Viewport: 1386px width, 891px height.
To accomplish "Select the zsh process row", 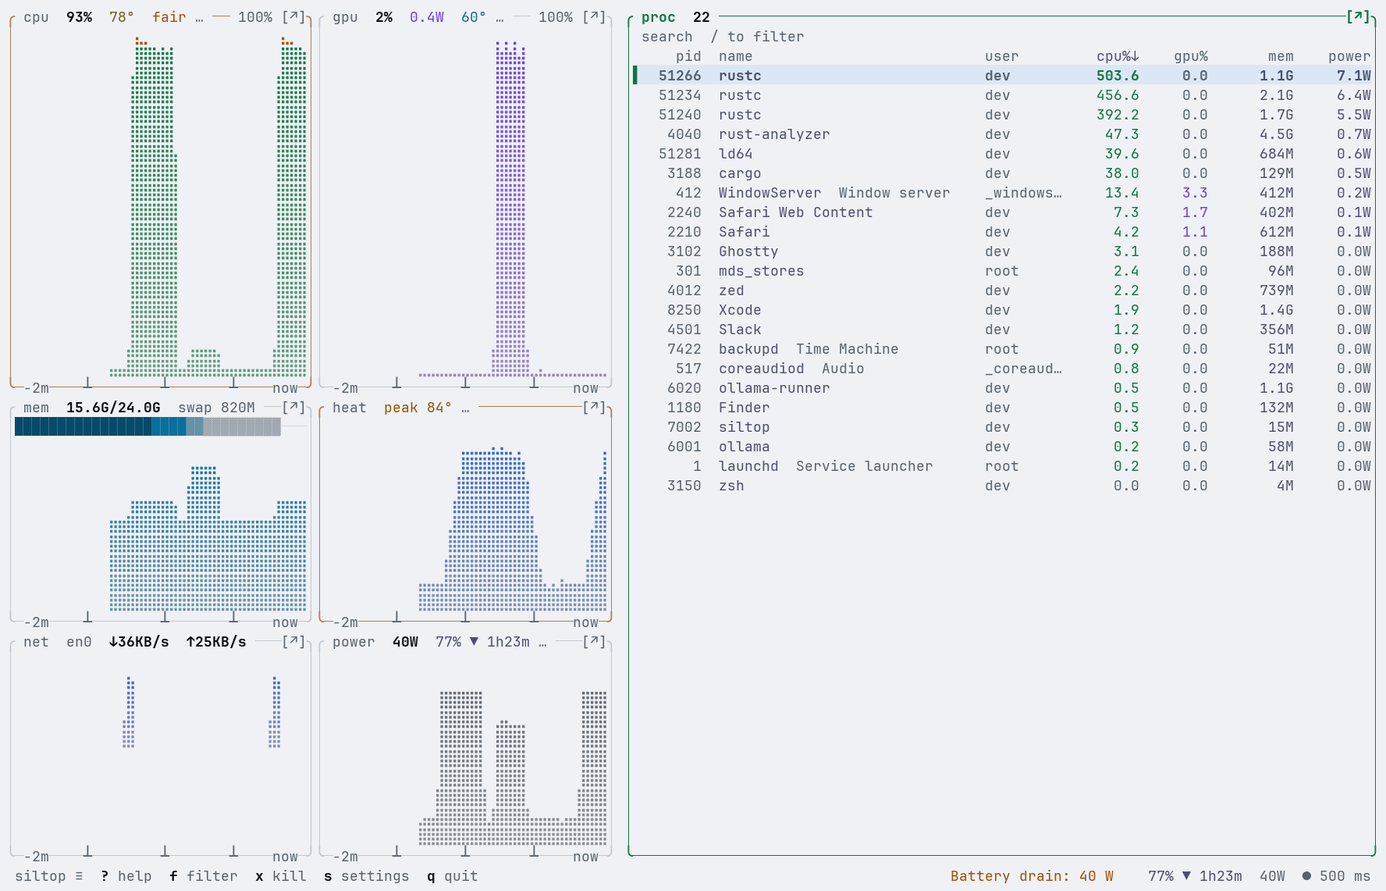I will (x=1002, y=486).
